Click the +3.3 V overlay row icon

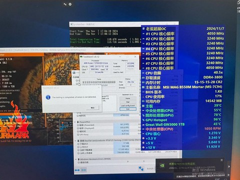point(143,138)
